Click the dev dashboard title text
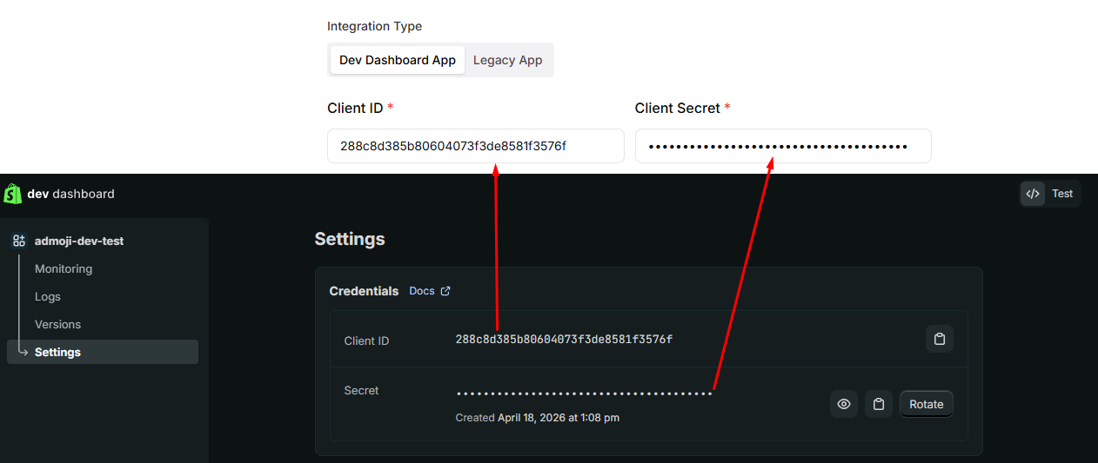This screenshot has width=1098, height=463. pos(71,194)
